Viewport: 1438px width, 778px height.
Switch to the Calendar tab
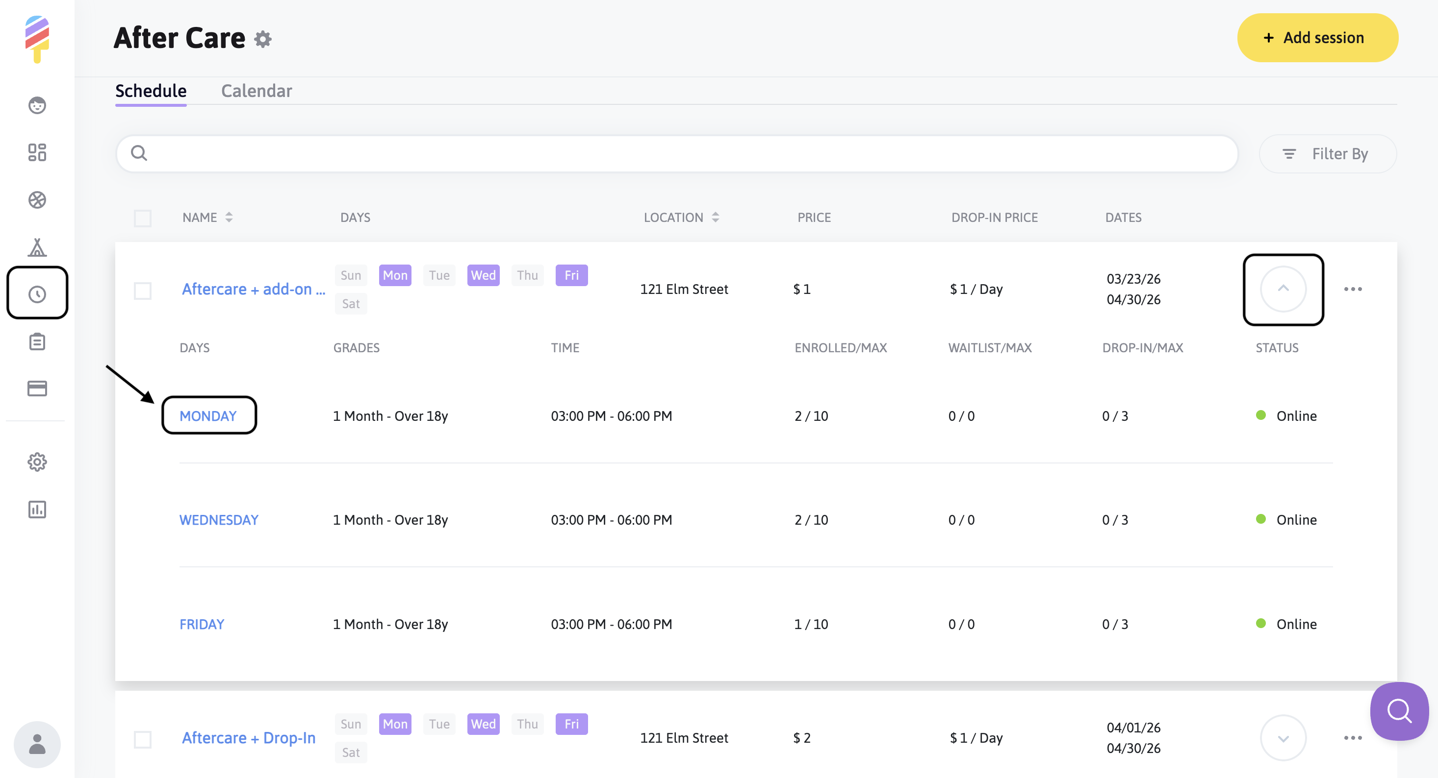click(x=256, y=91)
